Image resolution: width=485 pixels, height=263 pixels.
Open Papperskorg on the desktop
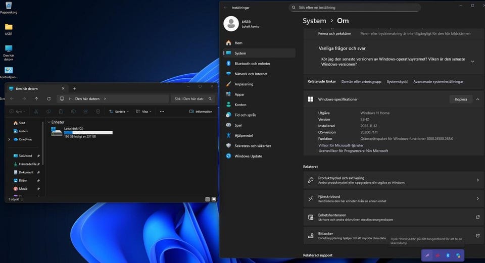9,6
